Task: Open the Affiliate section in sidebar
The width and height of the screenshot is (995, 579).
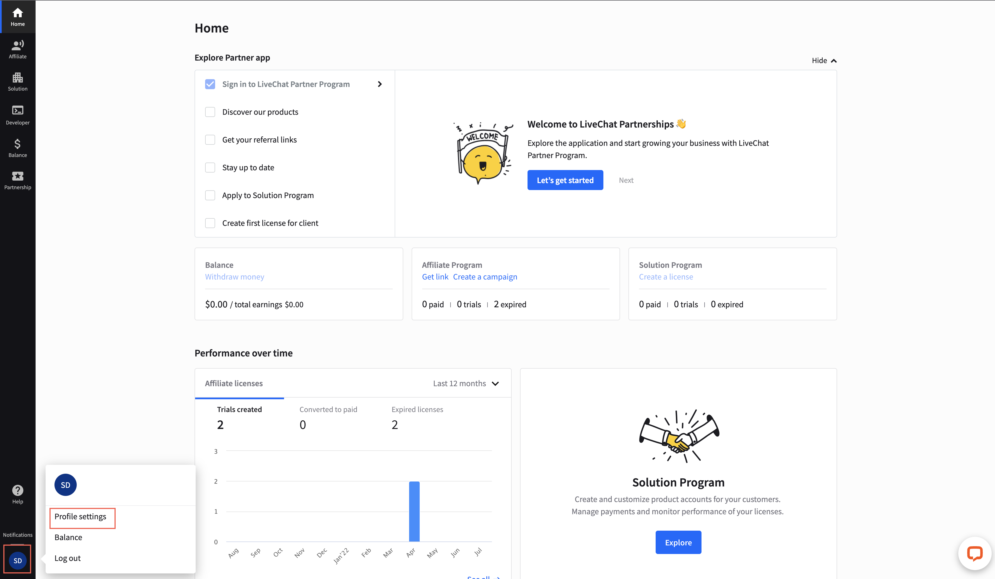Action: (18, 49)
